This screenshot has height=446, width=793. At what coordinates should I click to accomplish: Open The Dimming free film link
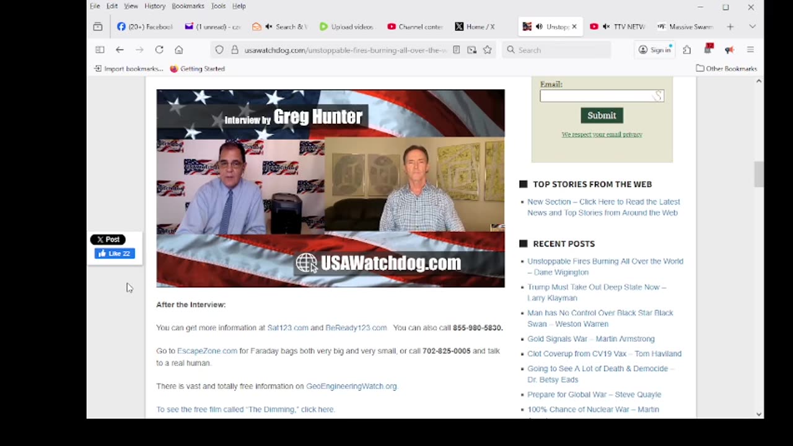[245, 409]
